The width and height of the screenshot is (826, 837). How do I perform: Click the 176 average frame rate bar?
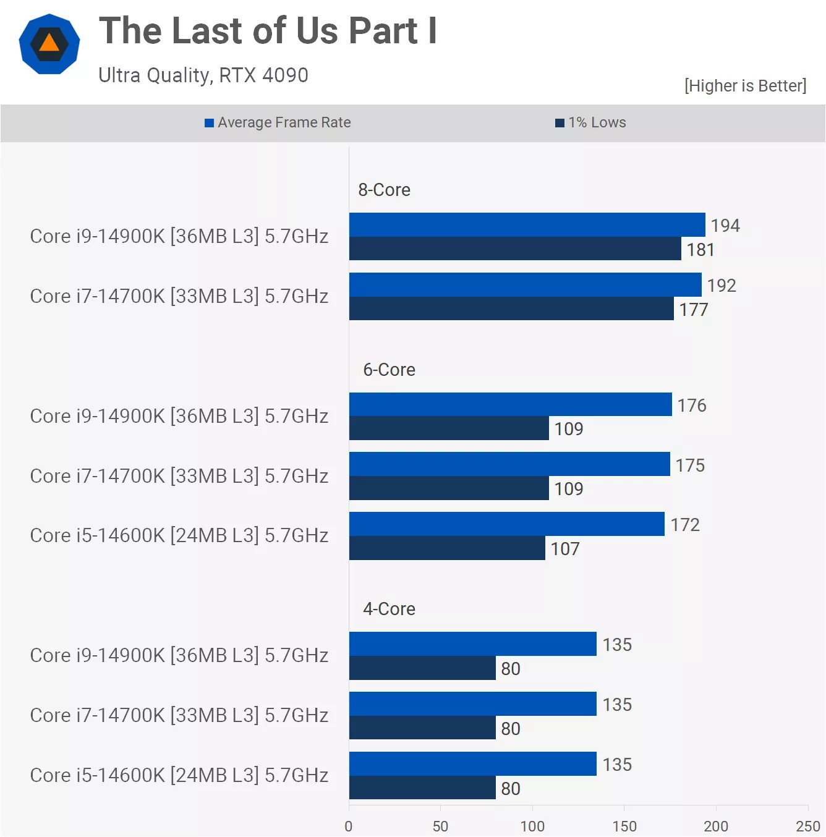510,404
